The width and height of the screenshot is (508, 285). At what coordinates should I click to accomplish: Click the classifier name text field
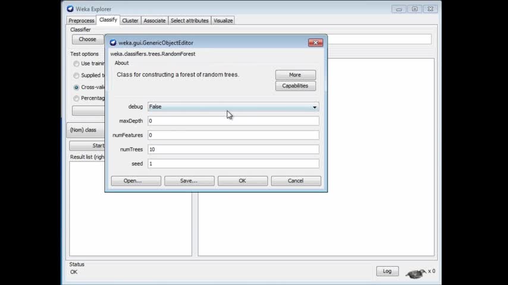tap(379, 39)
